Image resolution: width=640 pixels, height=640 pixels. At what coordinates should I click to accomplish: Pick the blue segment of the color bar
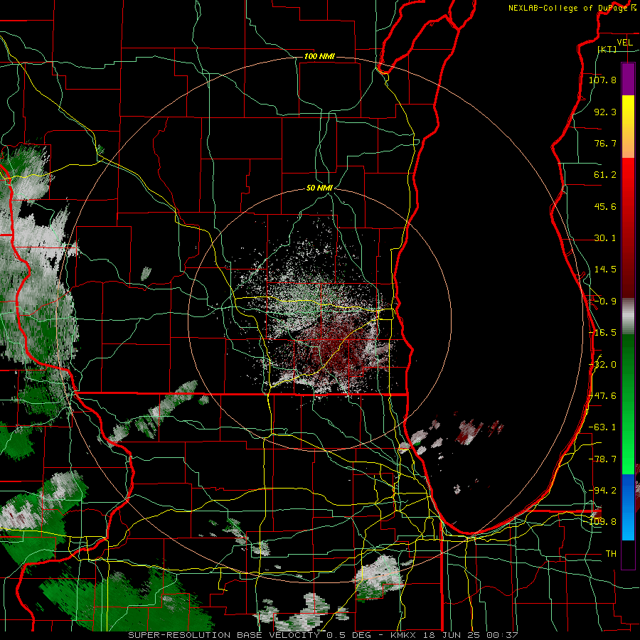pos(628,507)
